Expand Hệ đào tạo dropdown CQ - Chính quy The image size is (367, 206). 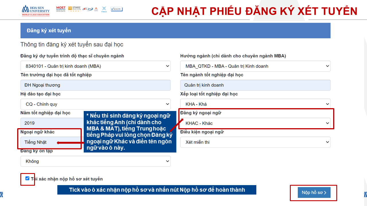[95, 104]
